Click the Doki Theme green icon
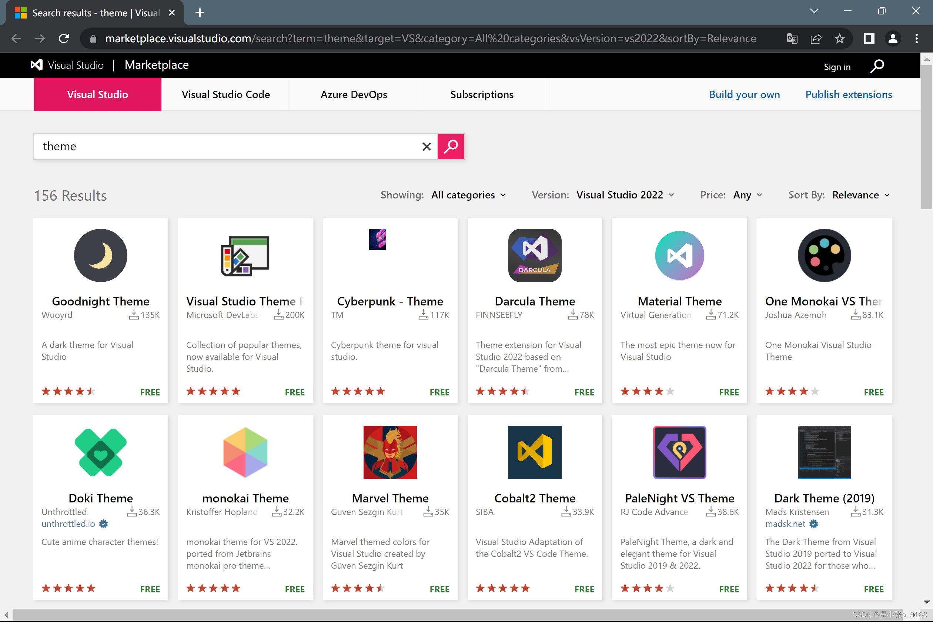933x622 pixels. [x=100, y=452]
